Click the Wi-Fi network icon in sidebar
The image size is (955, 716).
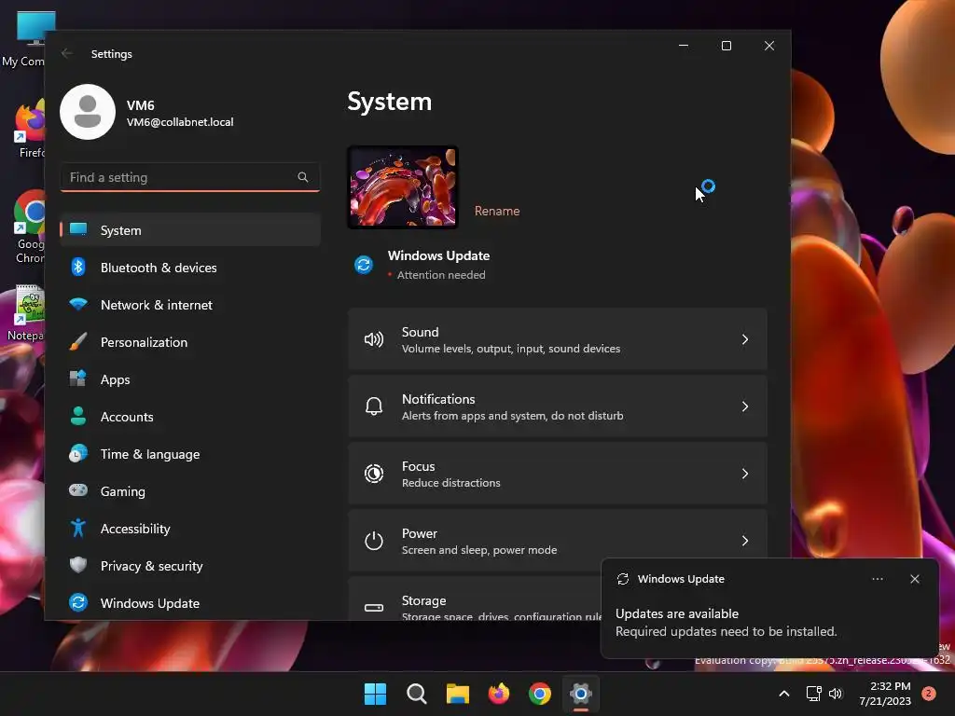tap(78, 304)
